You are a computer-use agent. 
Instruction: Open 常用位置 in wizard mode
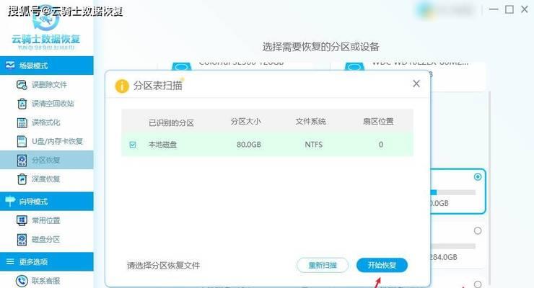47,220
